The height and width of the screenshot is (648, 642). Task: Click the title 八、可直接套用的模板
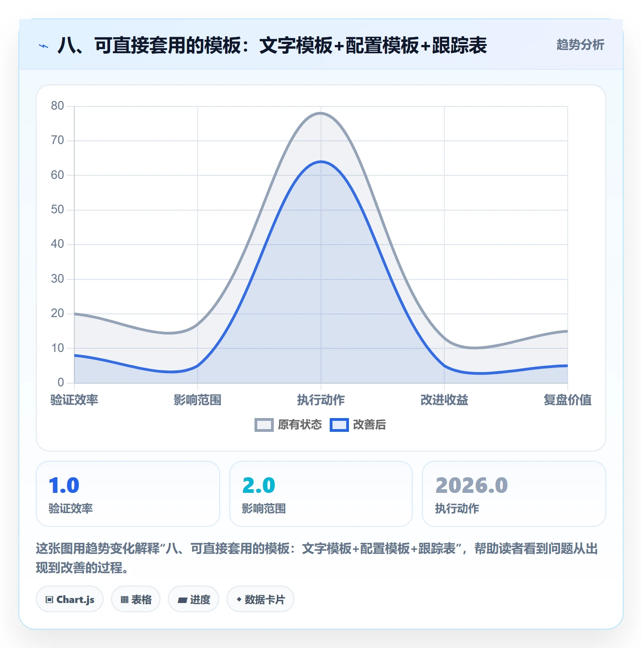pyautogui.click(x=272, y=45)
